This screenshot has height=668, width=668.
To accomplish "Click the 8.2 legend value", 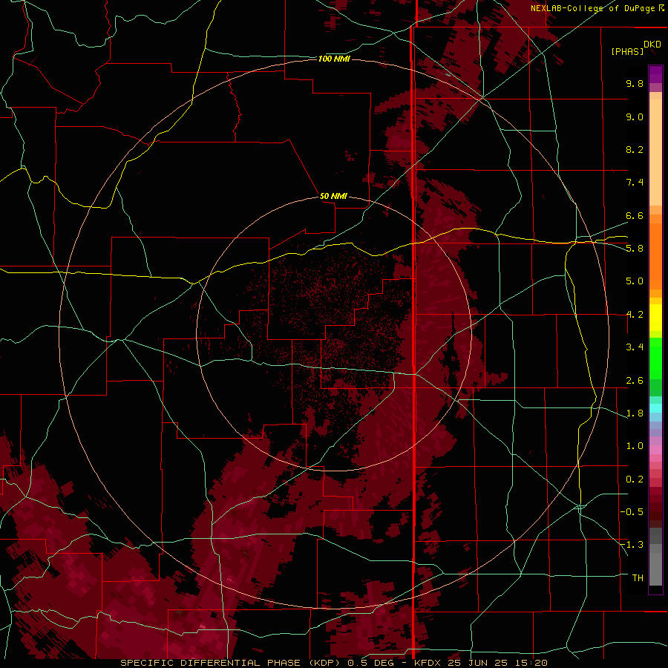I will (635, 149).
